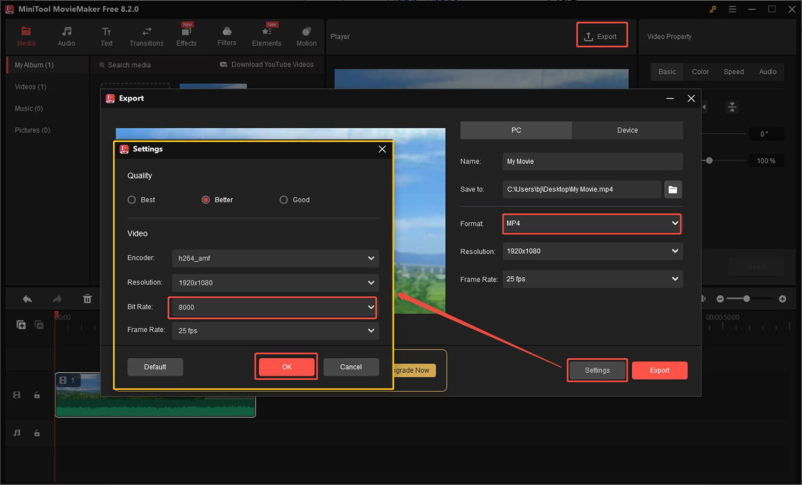Open the Encoder dropdown showing h264_amf

pyautogui.click(x=276, y=259)
